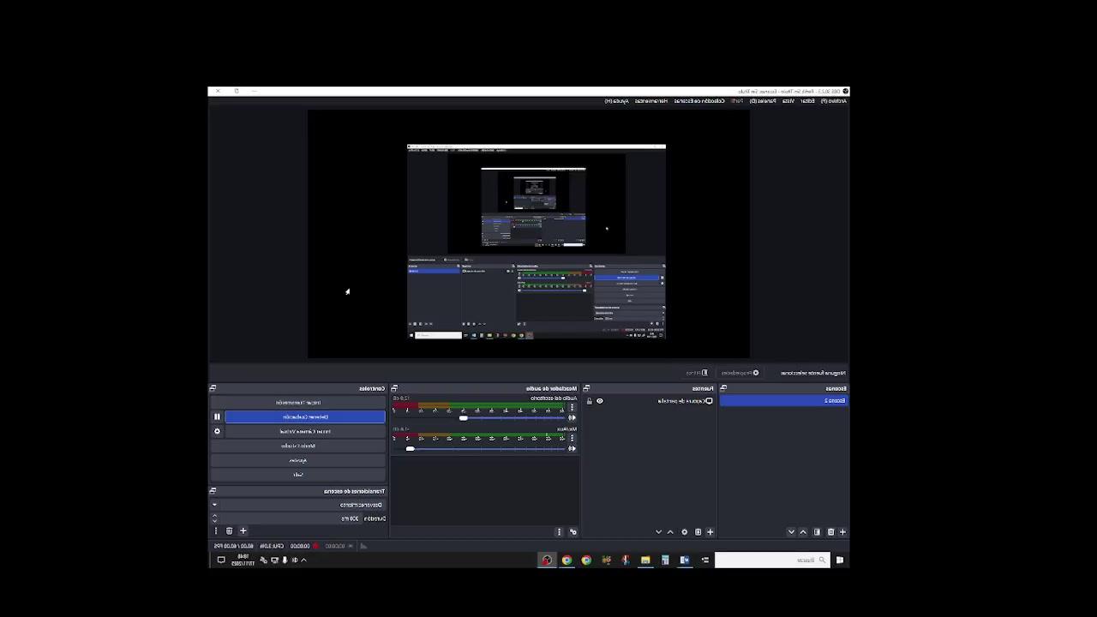Open Propiedades in the source toolbar
This screenshot has height=617, width=1097.
(x=740, y=373)
